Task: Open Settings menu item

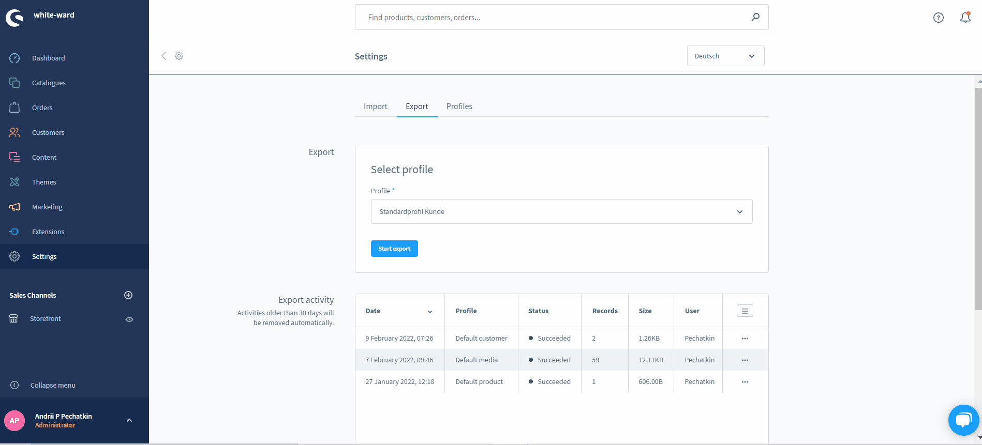Action: pos(44,256)
